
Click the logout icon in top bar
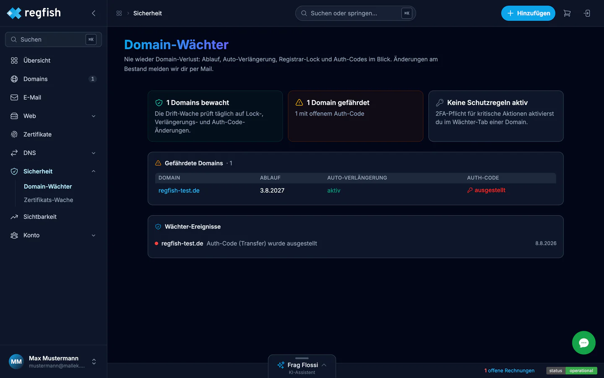pyautogui.click(x=587, y=13)
